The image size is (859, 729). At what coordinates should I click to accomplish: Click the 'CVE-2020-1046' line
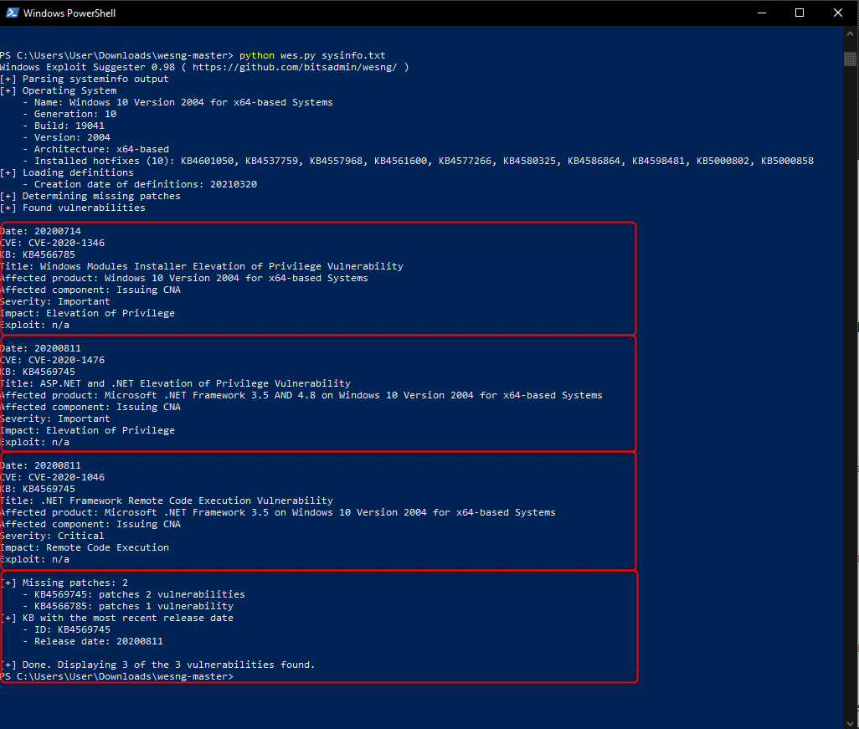(x=53, y=478)
